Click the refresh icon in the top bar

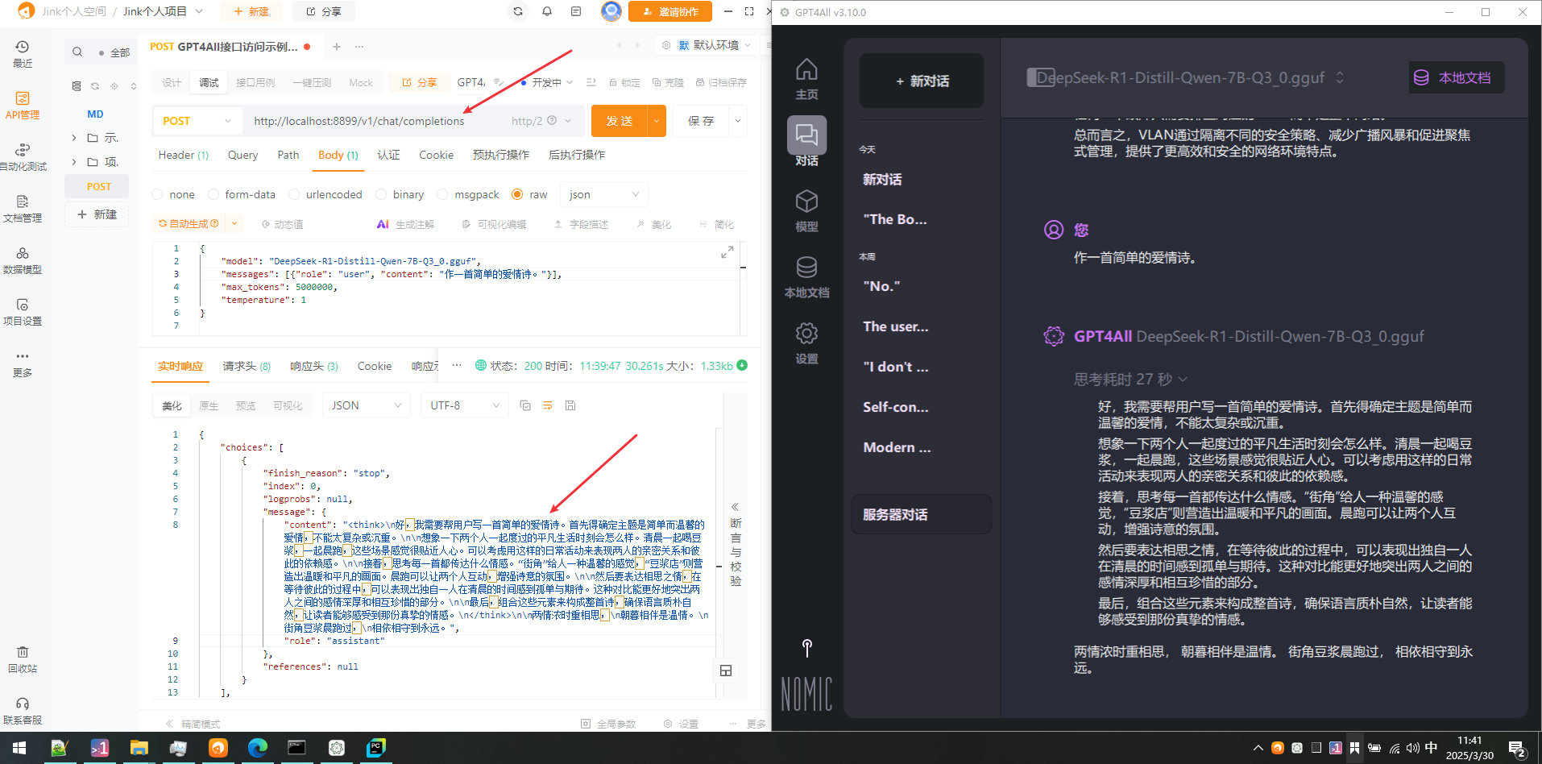tap(518, 11)
